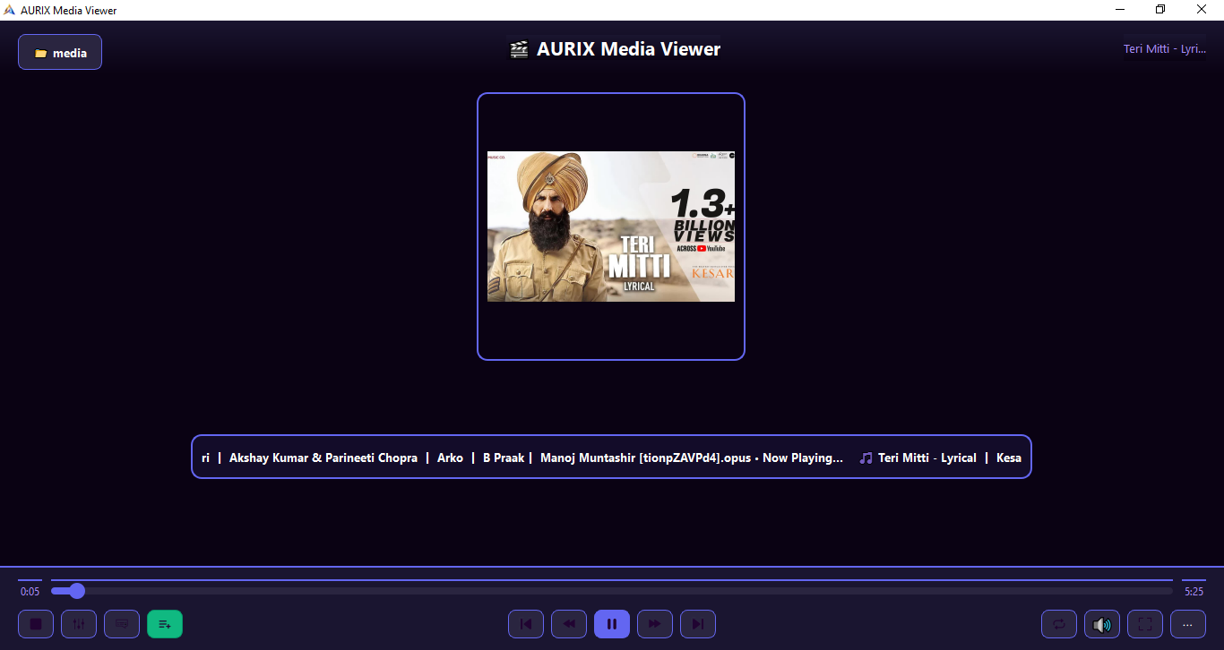Click the seek bar progress track
Screen dimensions: 1224x650
[612, 591]
